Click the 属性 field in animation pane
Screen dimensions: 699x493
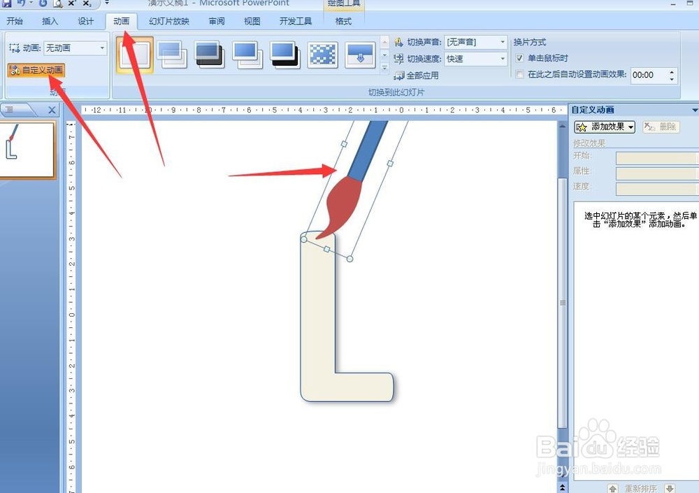[x=656, y=173]
